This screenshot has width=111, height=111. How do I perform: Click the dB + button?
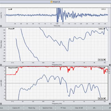95,108
